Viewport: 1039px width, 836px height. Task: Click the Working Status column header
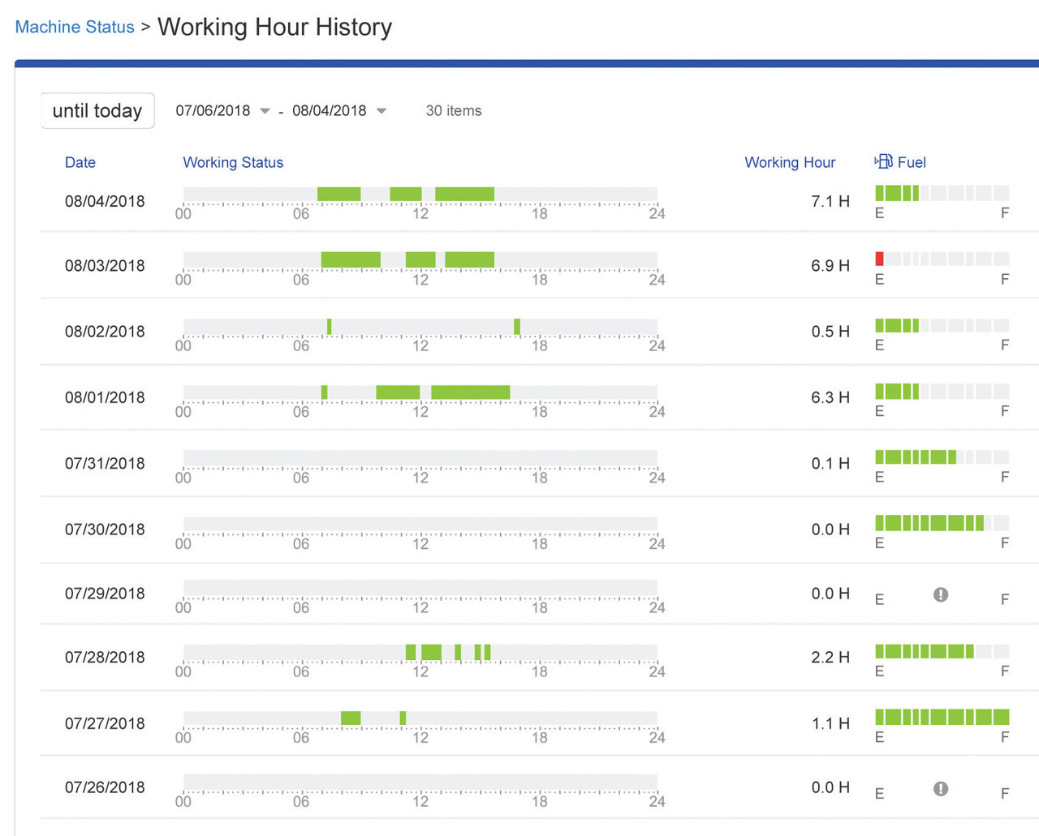point(233,162)
